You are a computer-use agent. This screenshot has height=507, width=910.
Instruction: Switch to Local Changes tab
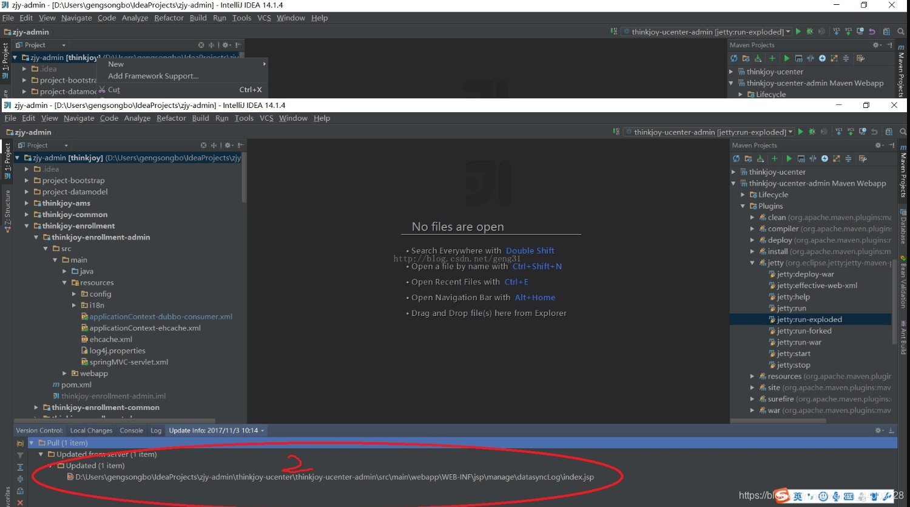(91, 431)
